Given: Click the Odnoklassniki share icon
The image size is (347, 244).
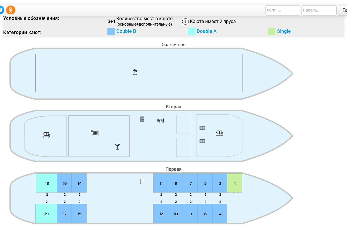Looking at the screenshot, I should click(x=11, y=10).
